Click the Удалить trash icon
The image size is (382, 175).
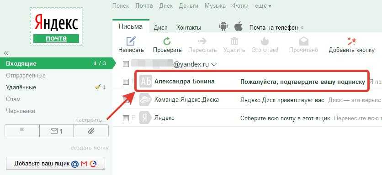click(234, 41)
